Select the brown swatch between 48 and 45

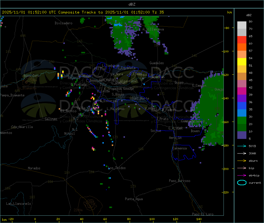242,76
